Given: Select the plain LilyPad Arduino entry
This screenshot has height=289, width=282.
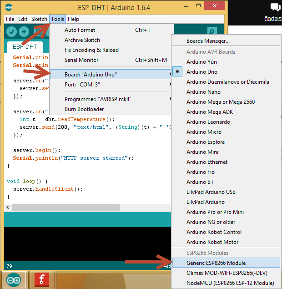Looking at the screenshot, I should coord(226,202).
